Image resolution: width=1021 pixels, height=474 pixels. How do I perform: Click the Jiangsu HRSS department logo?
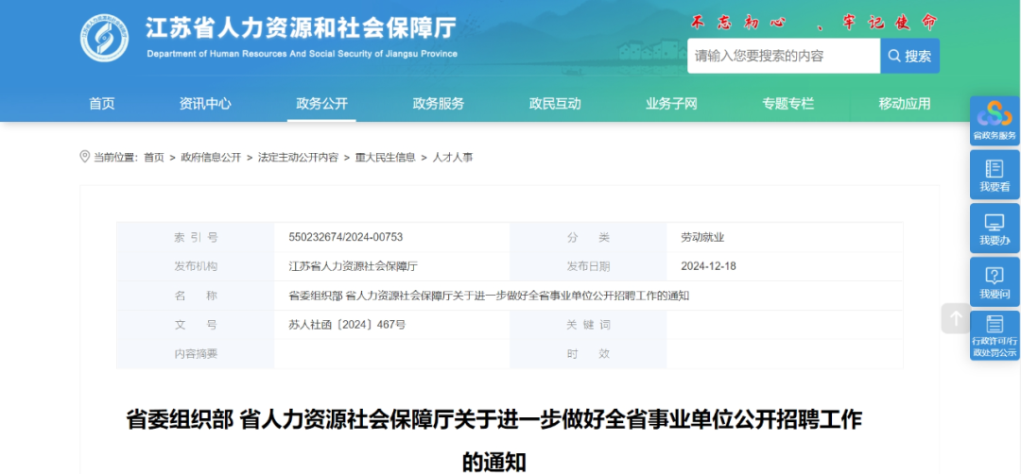click(104, 38)
